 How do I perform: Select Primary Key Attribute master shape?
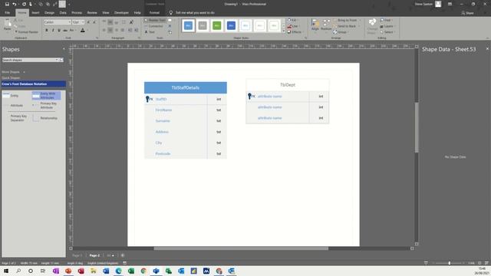(45, 106)
